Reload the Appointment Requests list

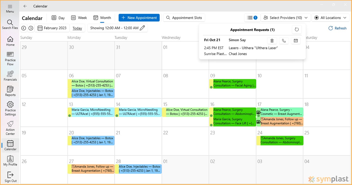(x=297, y=29)
